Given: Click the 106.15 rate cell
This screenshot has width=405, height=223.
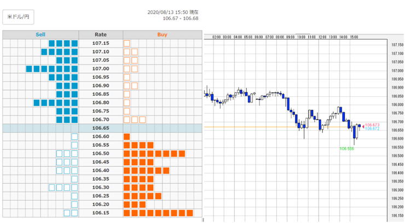Looking at the screenshot, I should point(101,213).
